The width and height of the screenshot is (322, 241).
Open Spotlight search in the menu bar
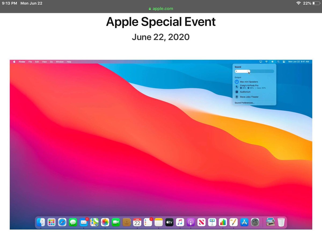278,62
